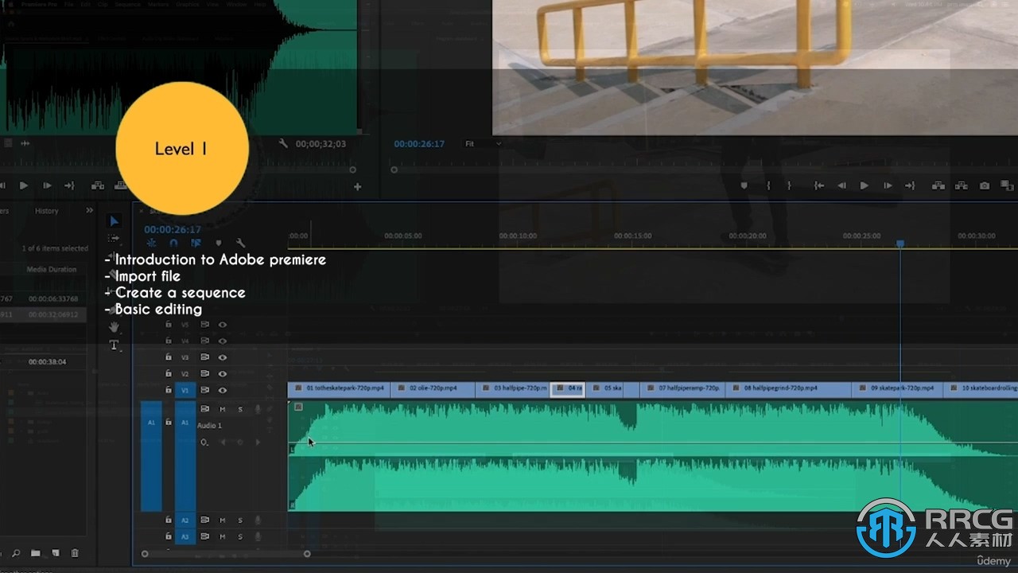Select clip 09 skatepark-720p.mp4
This screenshot has height=573, width=1018.
pyautogui.click(x=897, y=388)
